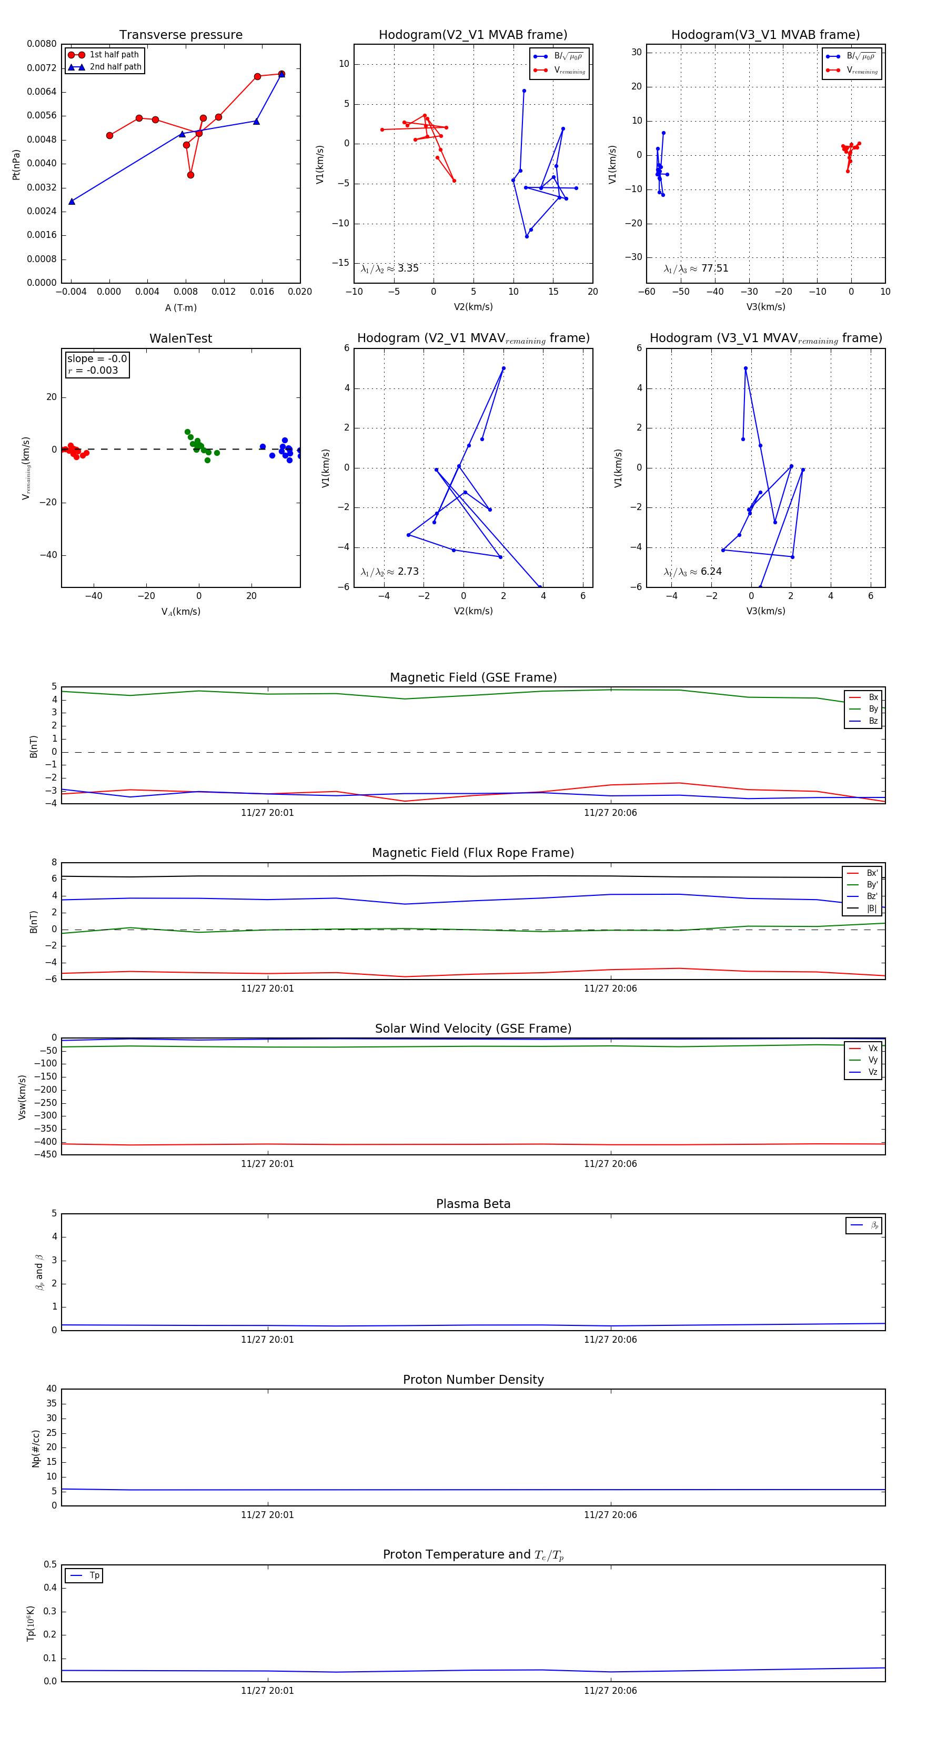This screenshot has width=947, height=1737.
Task: Click the "2nd half path" legend entry
Action: tap(105, 67)
